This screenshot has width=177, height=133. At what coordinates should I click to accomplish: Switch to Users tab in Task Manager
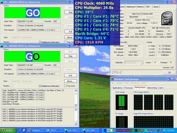[161, 88]
